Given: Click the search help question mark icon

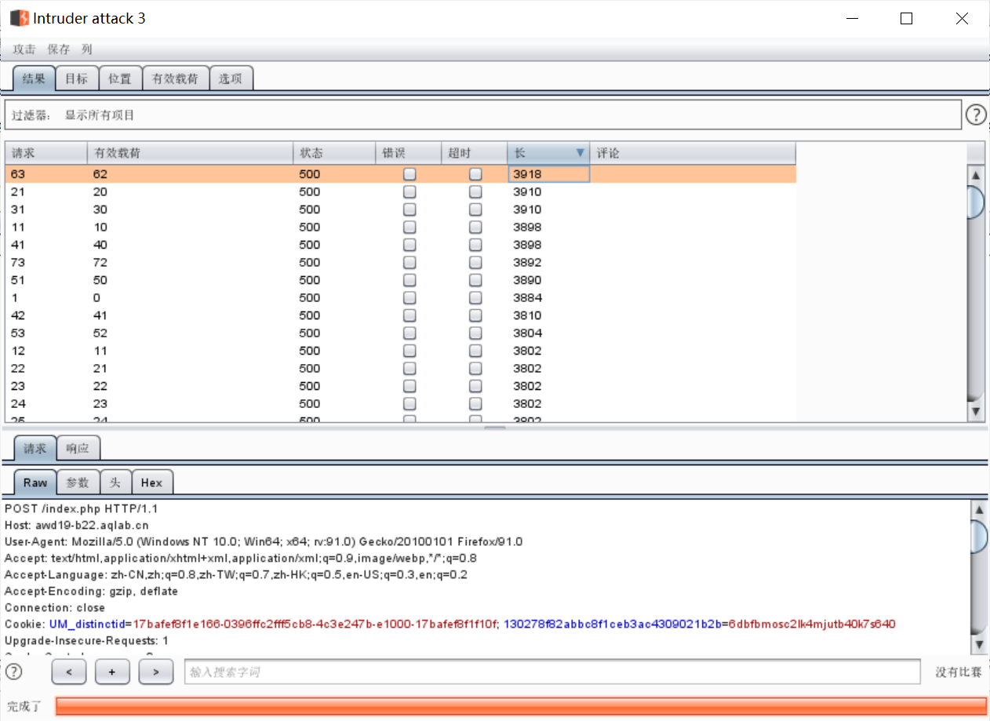Looking at the screenshot, I should [x=14, y=672].
